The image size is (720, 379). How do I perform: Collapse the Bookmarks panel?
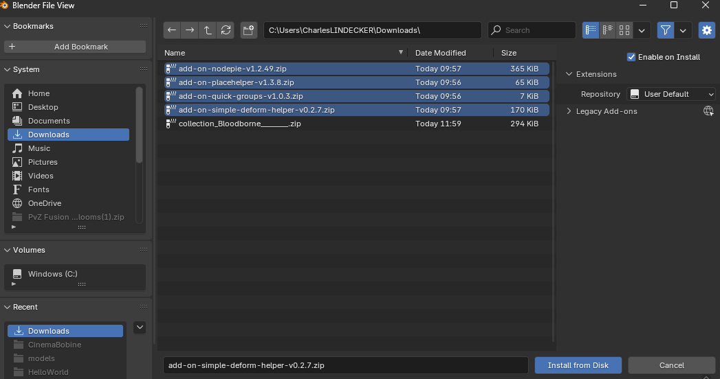coord(7,26)
